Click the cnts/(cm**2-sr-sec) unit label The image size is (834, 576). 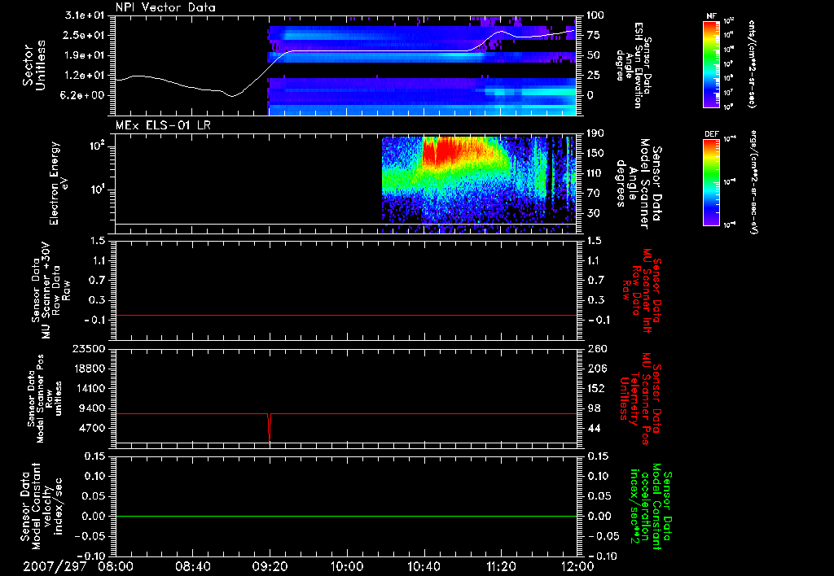[x=752, y=64]
